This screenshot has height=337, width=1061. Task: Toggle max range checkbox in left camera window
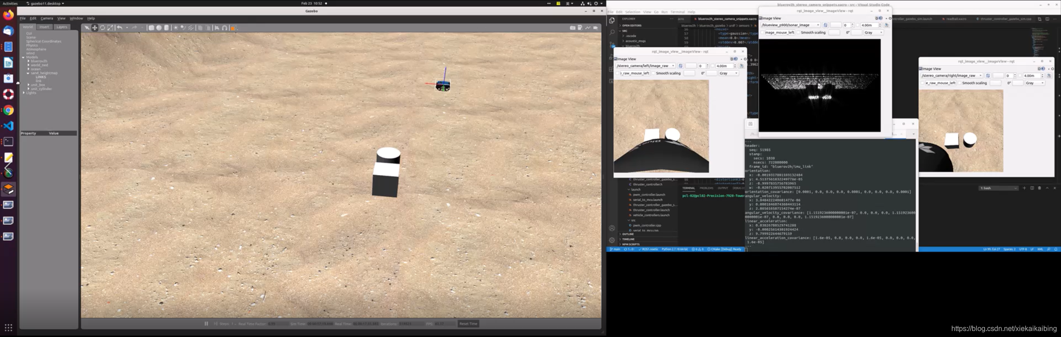tap(712, 66)
